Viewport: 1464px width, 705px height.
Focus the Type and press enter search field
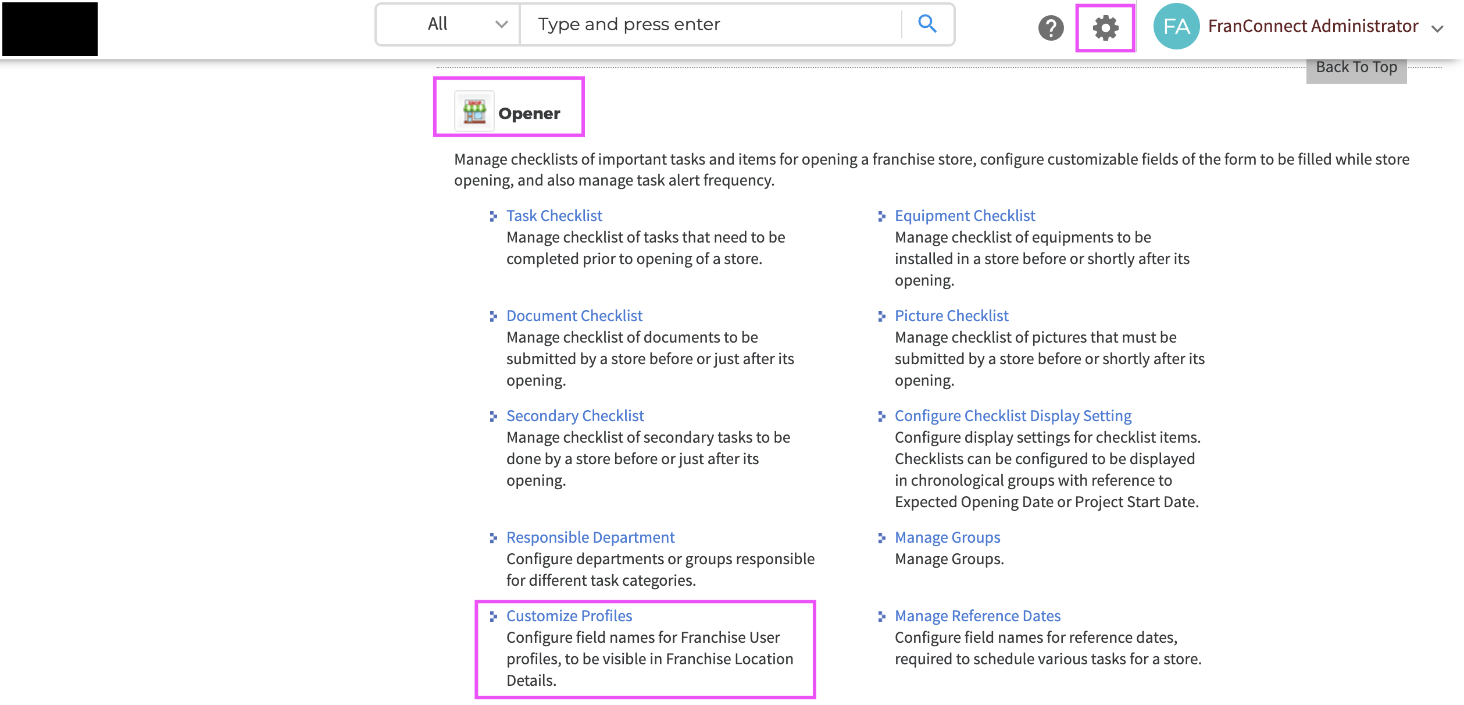pos(710,24)
